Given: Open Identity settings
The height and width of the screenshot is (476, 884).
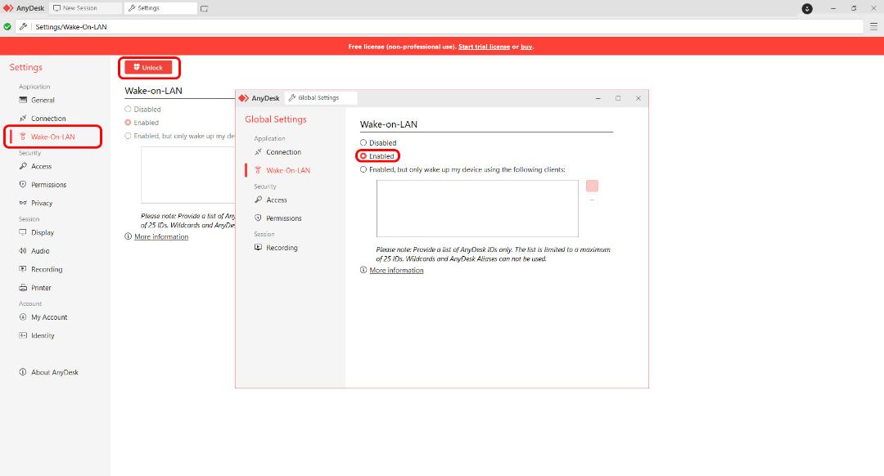Looking at the screenshot, I should pos(43,335).
